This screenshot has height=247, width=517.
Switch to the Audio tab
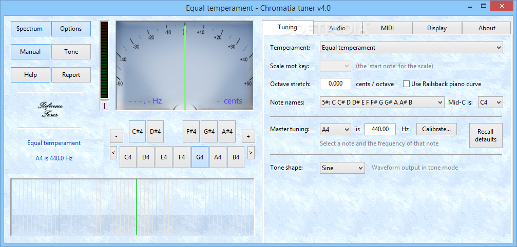point(337,28)
